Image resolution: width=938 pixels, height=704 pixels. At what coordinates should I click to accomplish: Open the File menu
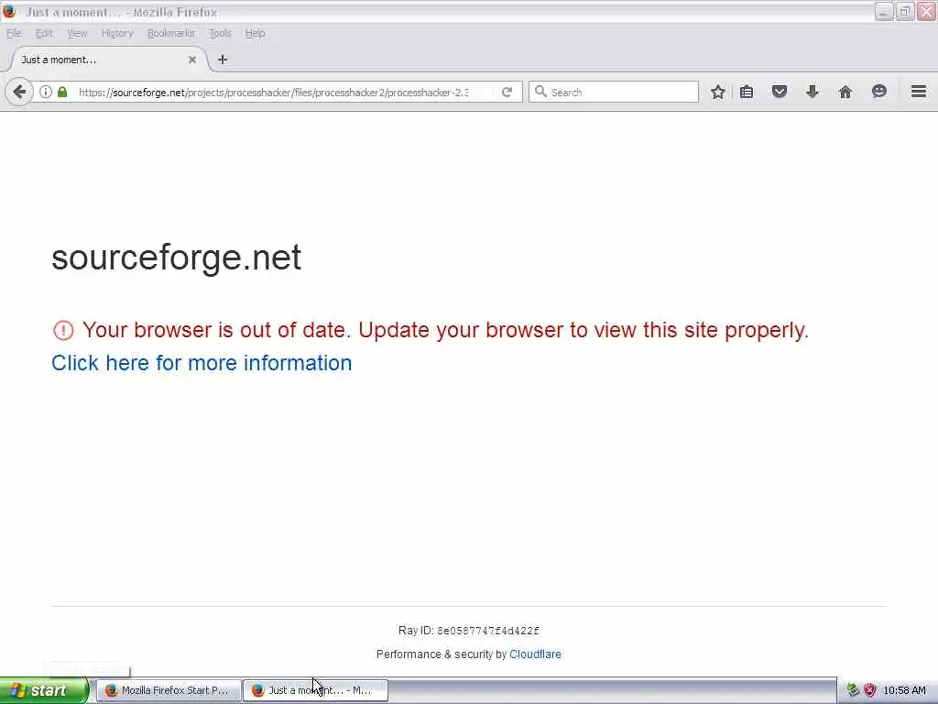point(14,34)
